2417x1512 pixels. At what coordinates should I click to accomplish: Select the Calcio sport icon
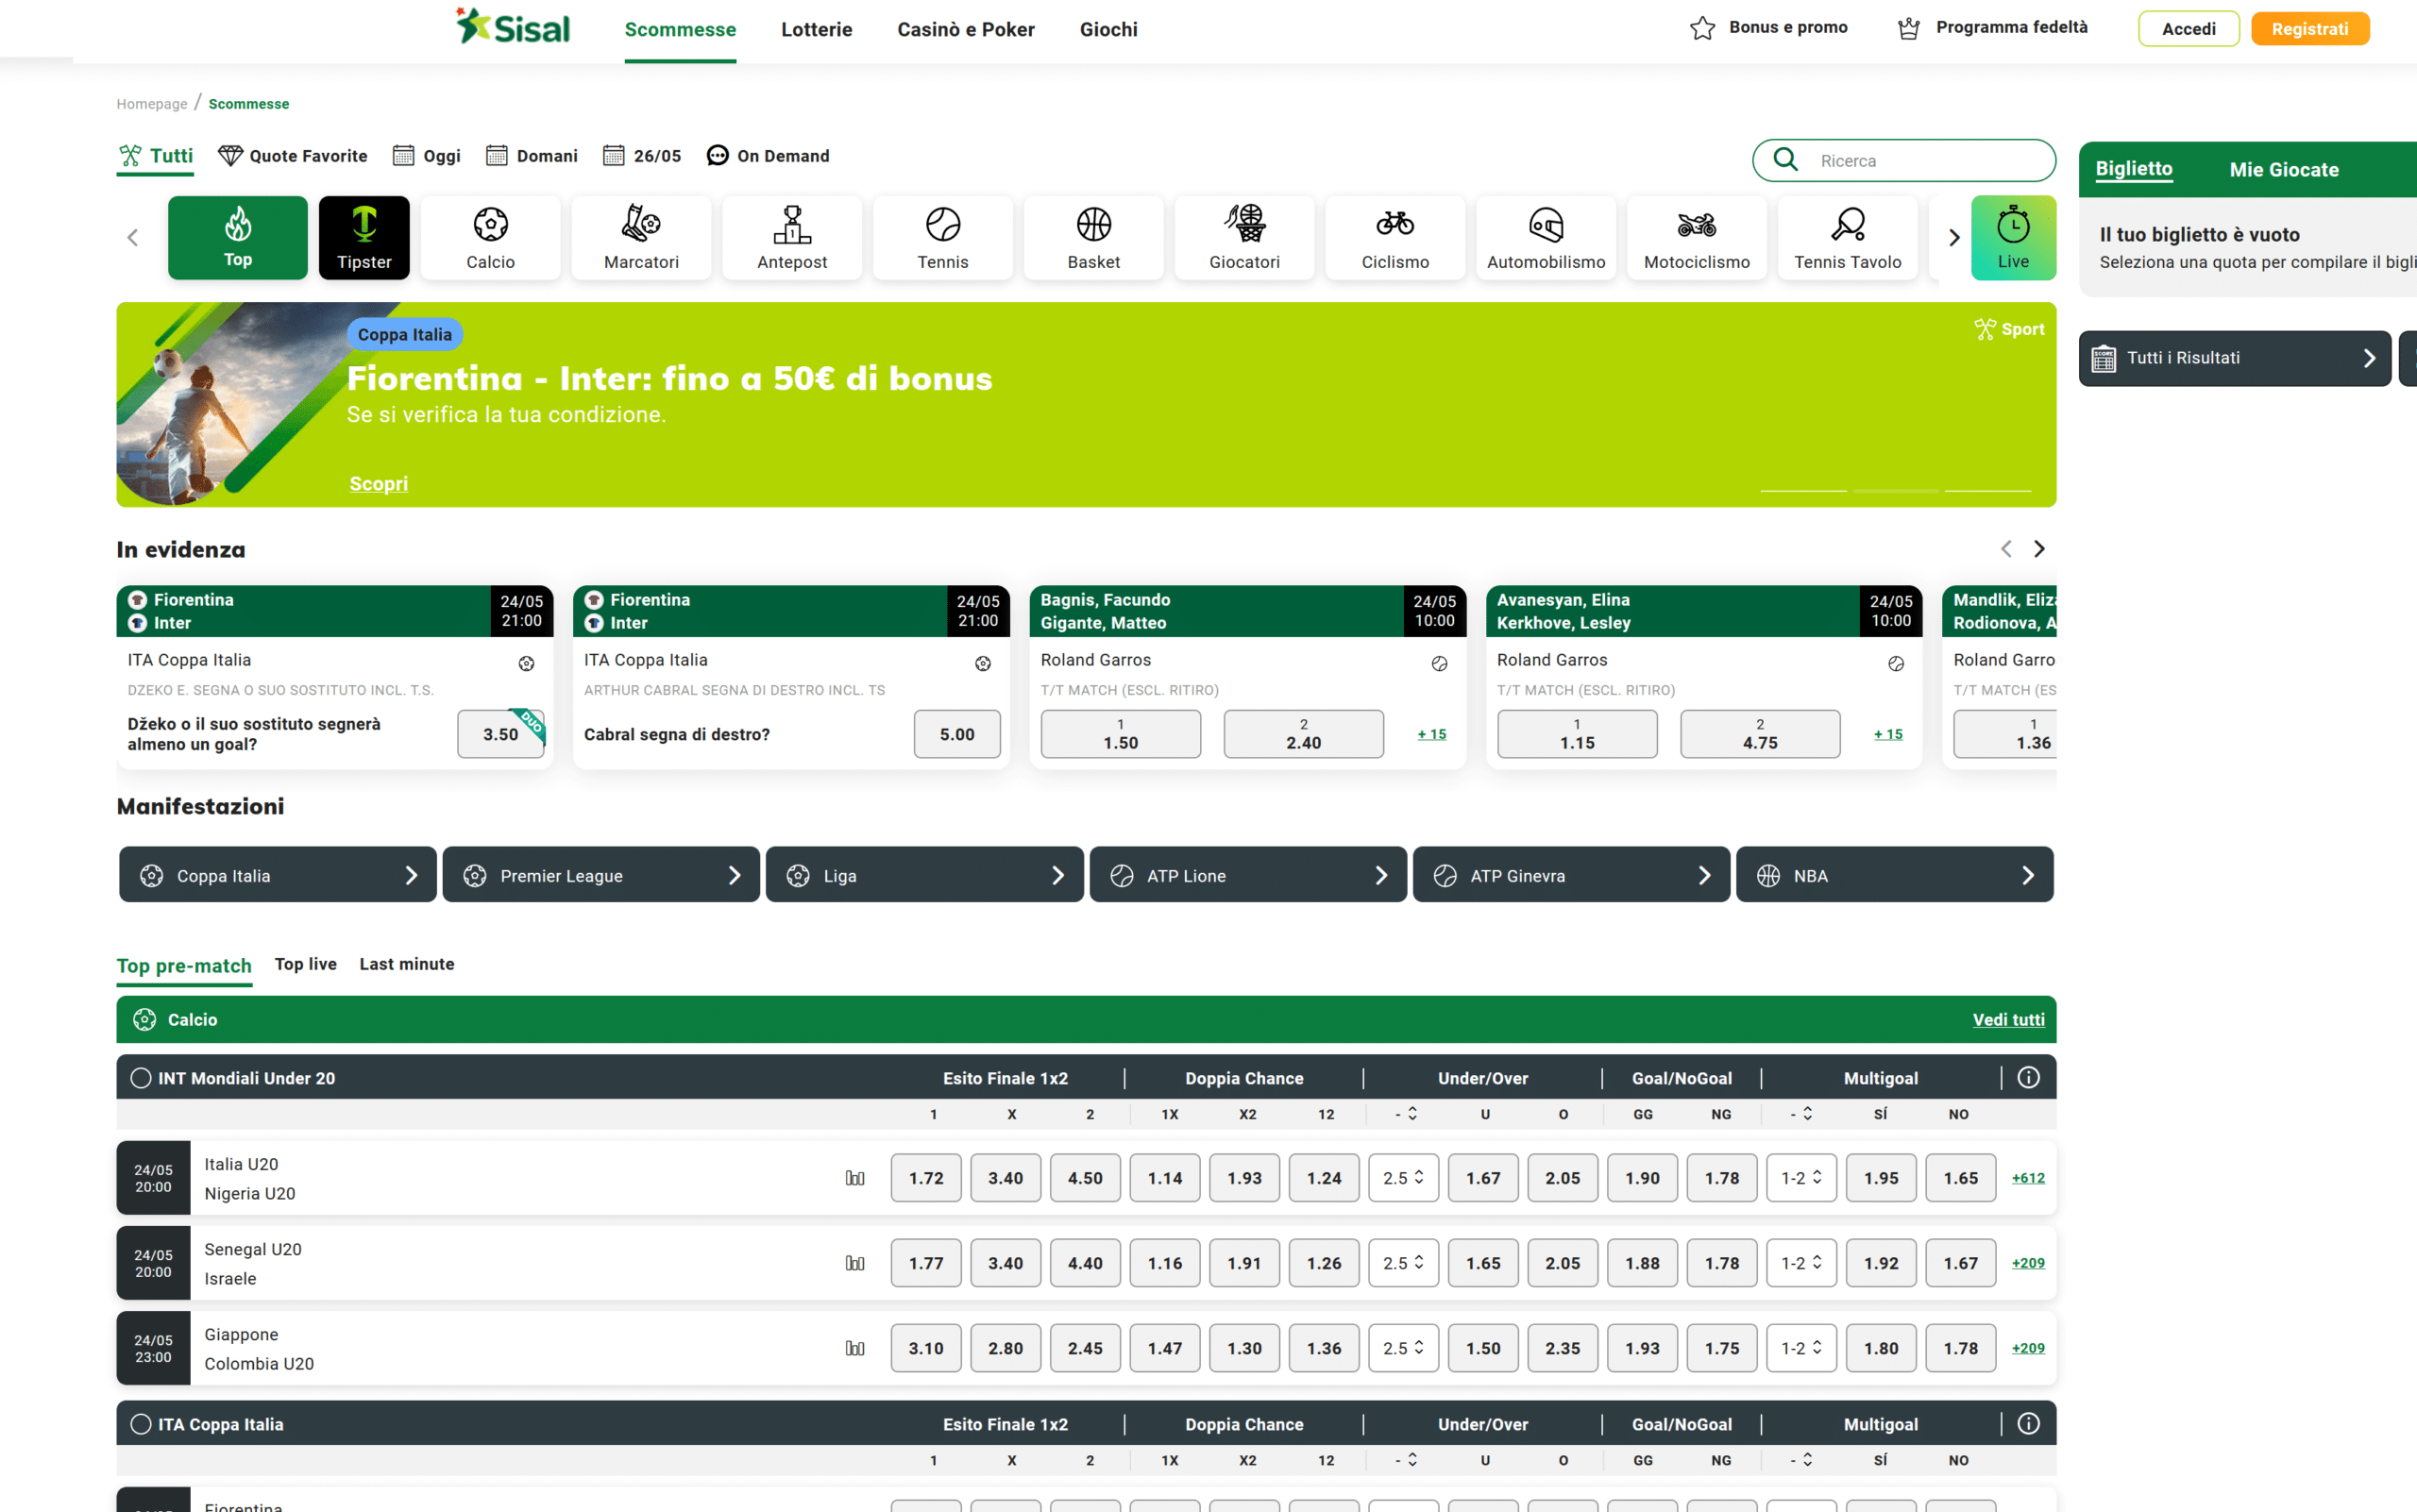click(x=490, y=237)
